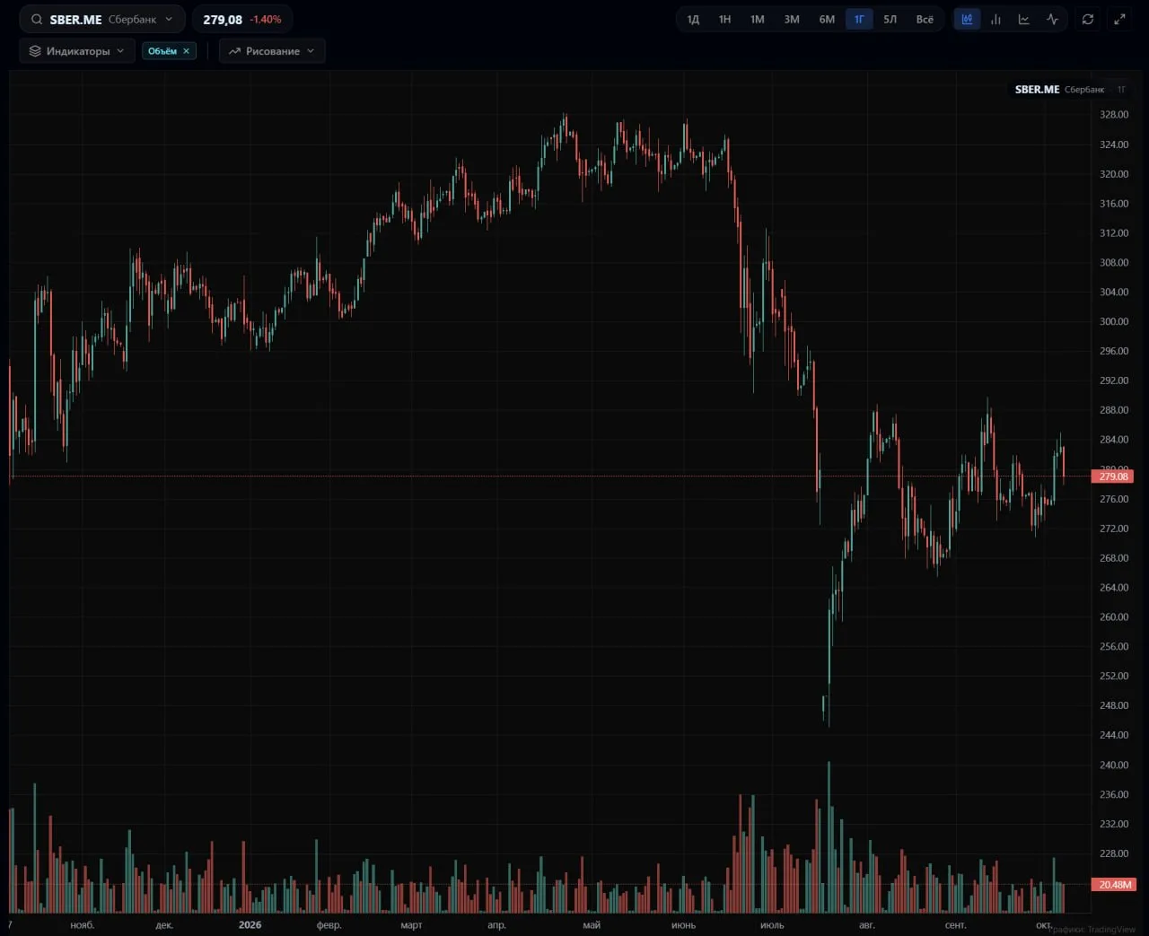Click the search magnifier next to SBER.ME
The height and width of the screenshot is (936, 1149).
coord(37,19)
